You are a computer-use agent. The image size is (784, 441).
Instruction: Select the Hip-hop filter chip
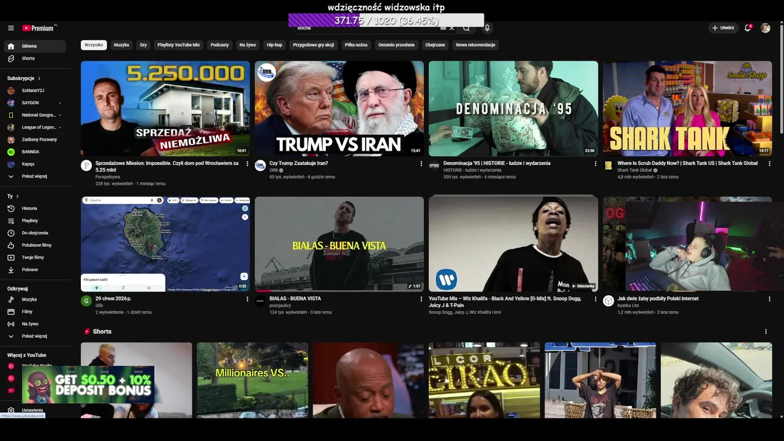pyautogui.click(x=274, y=45)
